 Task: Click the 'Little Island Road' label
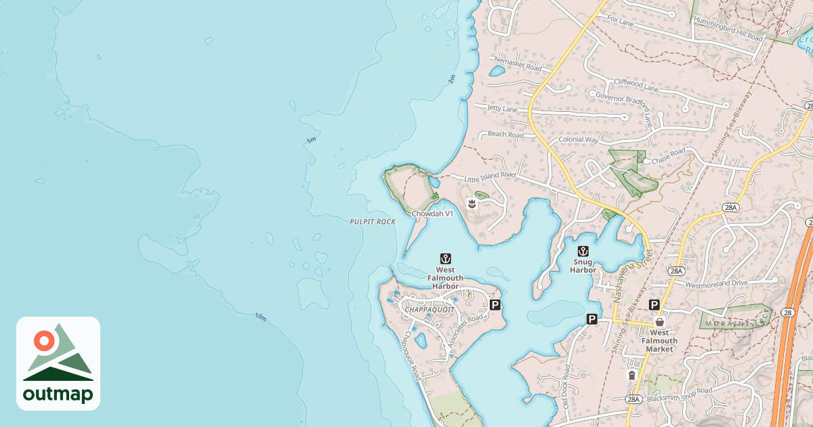(489, 176)
